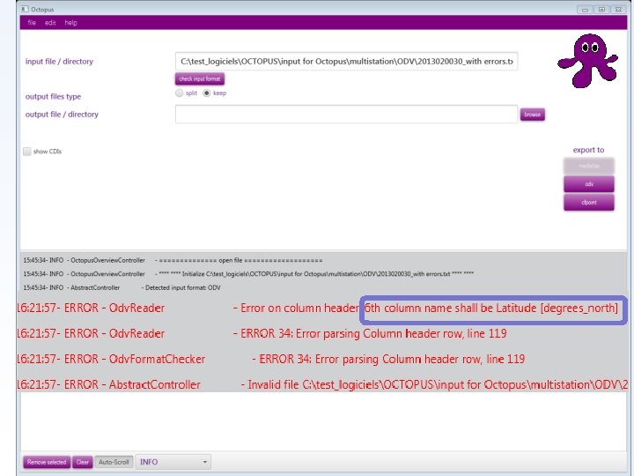Click the check input format button
Viewport: 634px width, 476px height.
(x=200, y=78)
